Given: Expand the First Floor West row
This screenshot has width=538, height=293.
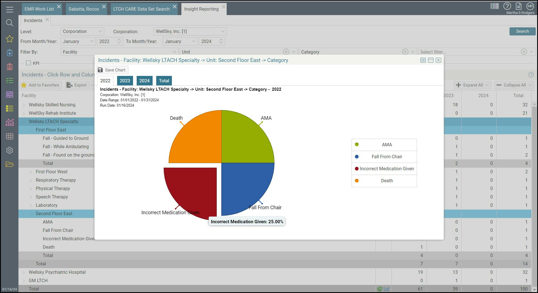Looking at the screenshot, I should click(x=31, y=172).
